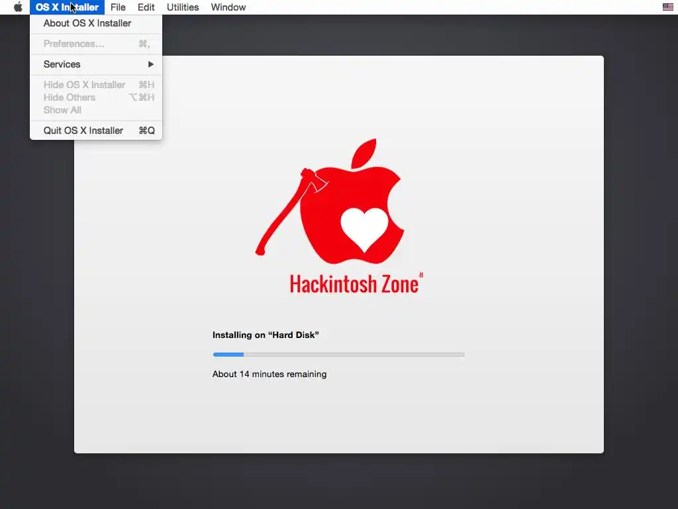
Task: Open the Utilities menu
Action: coord(183,7)
